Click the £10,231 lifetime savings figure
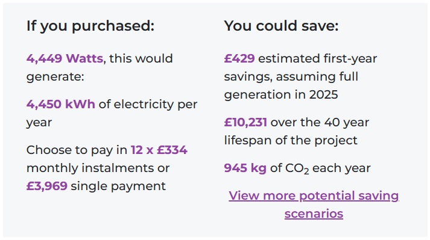The width and height of the screenshot is (430, 240). click(245, 122)
